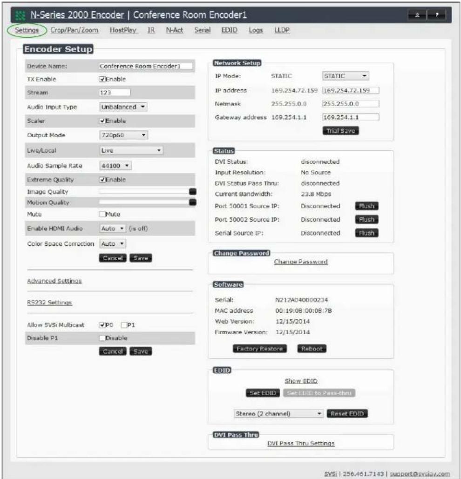
Task: Flush the Port 50001 Source IP
Action: tap(366, 206)
